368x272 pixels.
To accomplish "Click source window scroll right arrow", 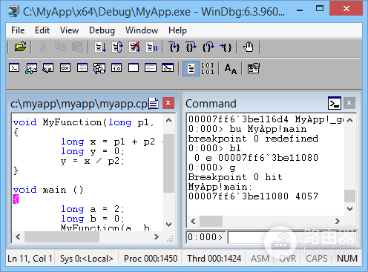I will [x=157, y=237].
